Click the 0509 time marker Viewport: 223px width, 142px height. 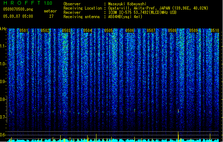pos(194,31)
